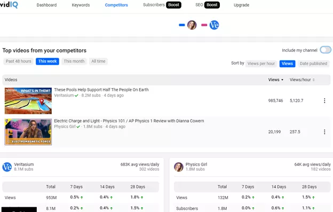The image size is (333, 212).
Task: Click 302 videos count text
Action: point(149,169)
